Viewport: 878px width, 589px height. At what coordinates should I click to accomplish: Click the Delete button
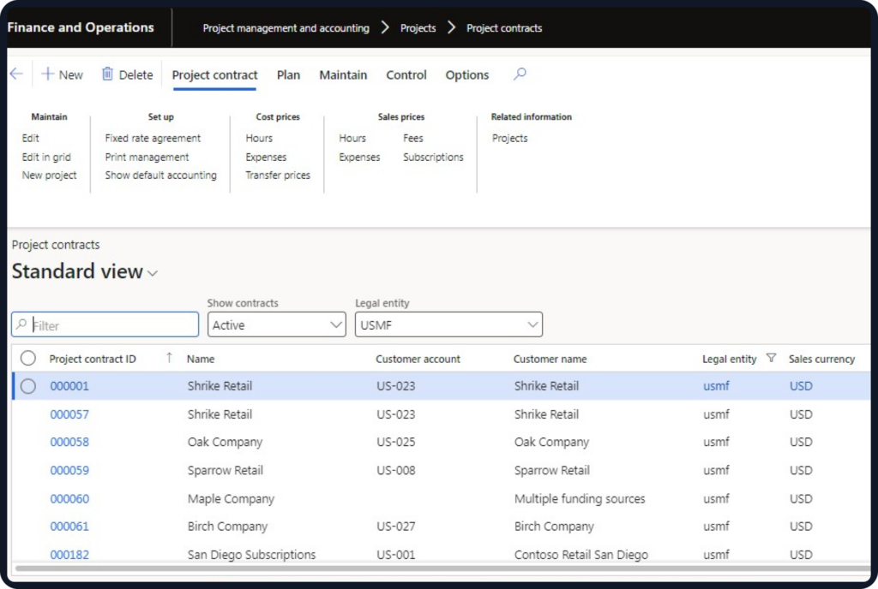pyautogui.click(x=127, y=74)
